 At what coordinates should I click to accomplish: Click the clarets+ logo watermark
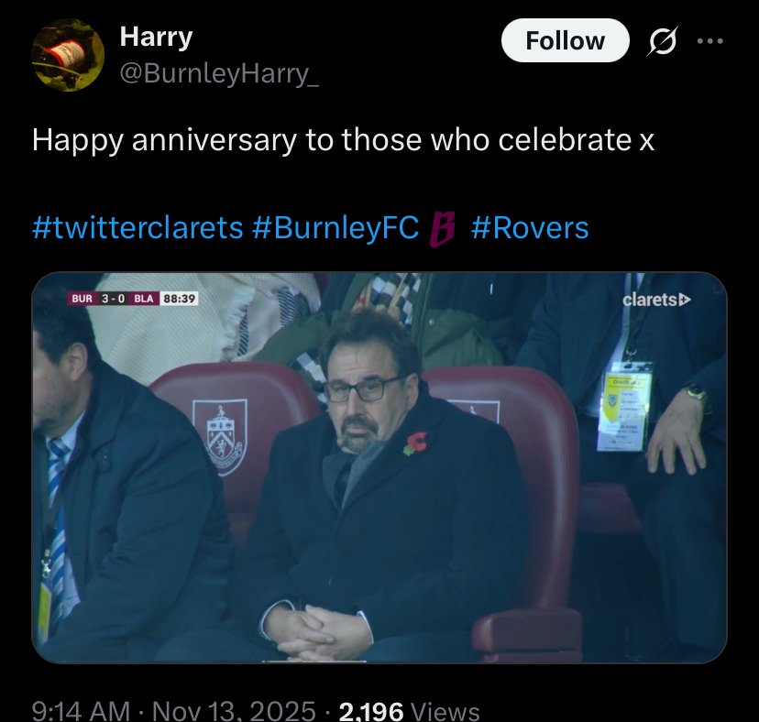tap(656, 300)
